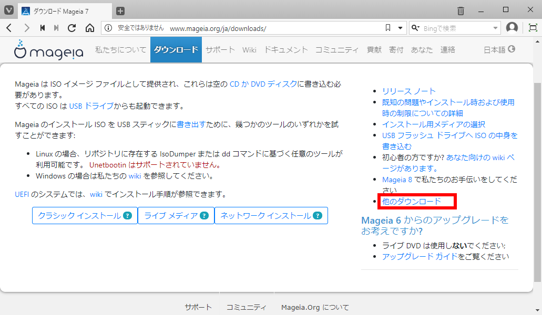Open the コミュニティ nav item

337,50
